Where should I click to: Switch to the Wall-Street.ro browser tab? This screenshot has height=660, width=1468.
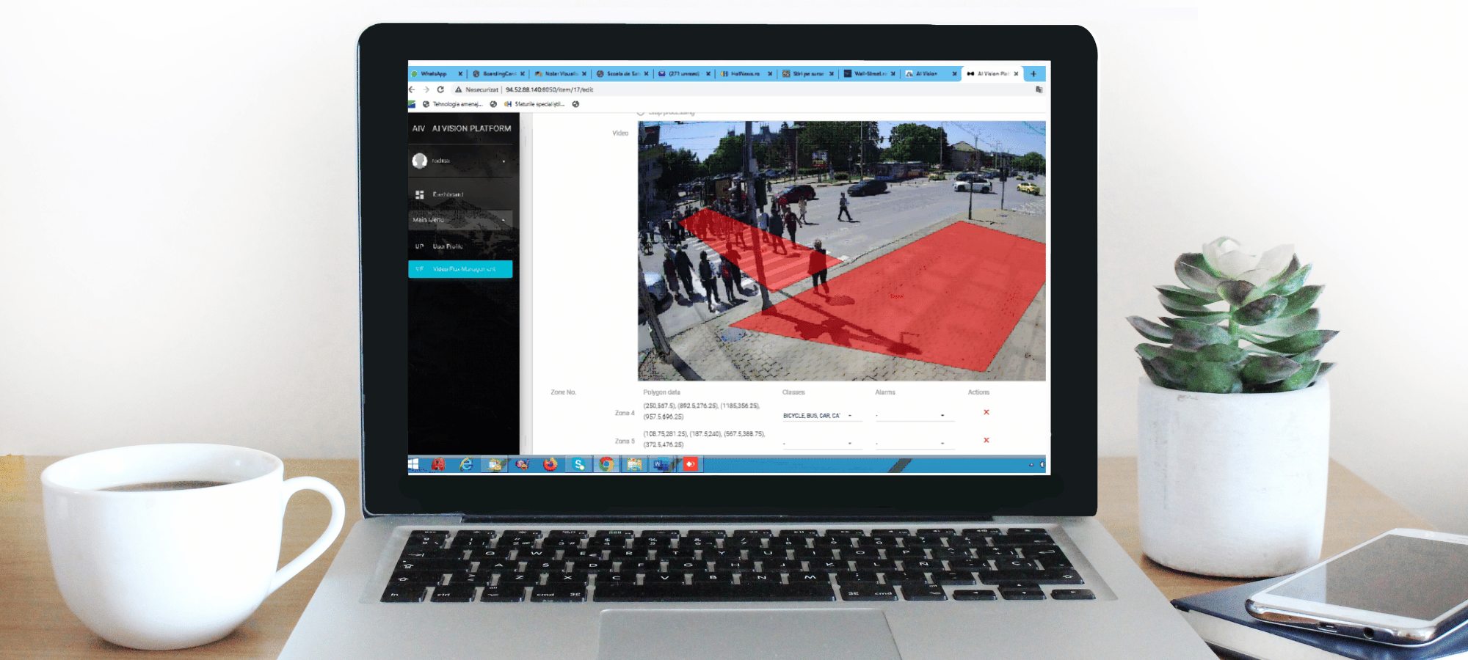(870, 73)
